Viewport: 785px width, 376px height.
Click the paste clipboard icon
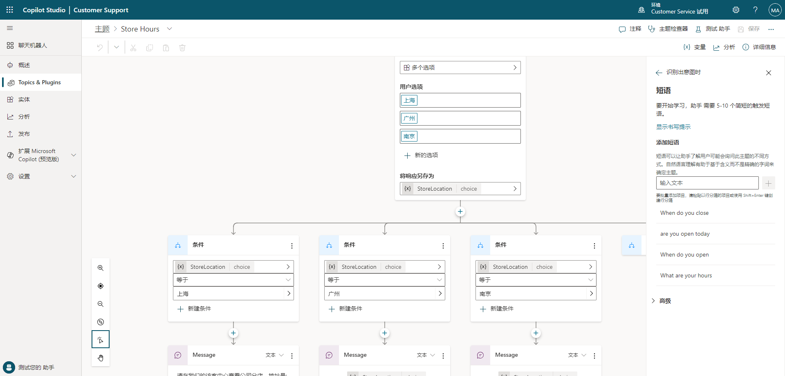pyautogui.click(x=166, y=47)
